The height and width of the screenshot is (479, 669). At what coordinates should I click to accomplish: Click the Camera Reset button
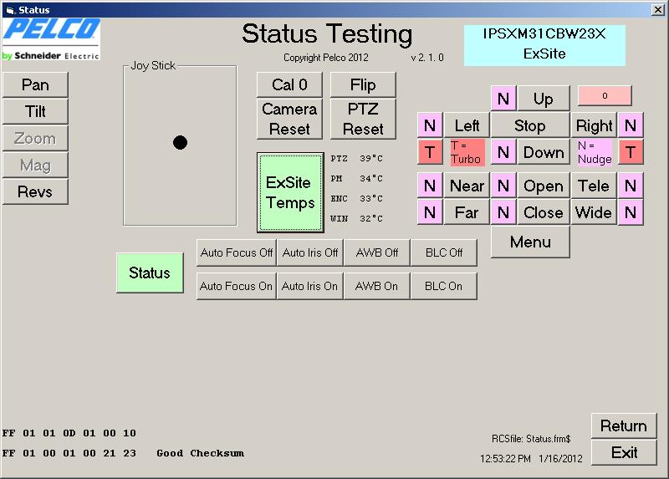[289, 119]
